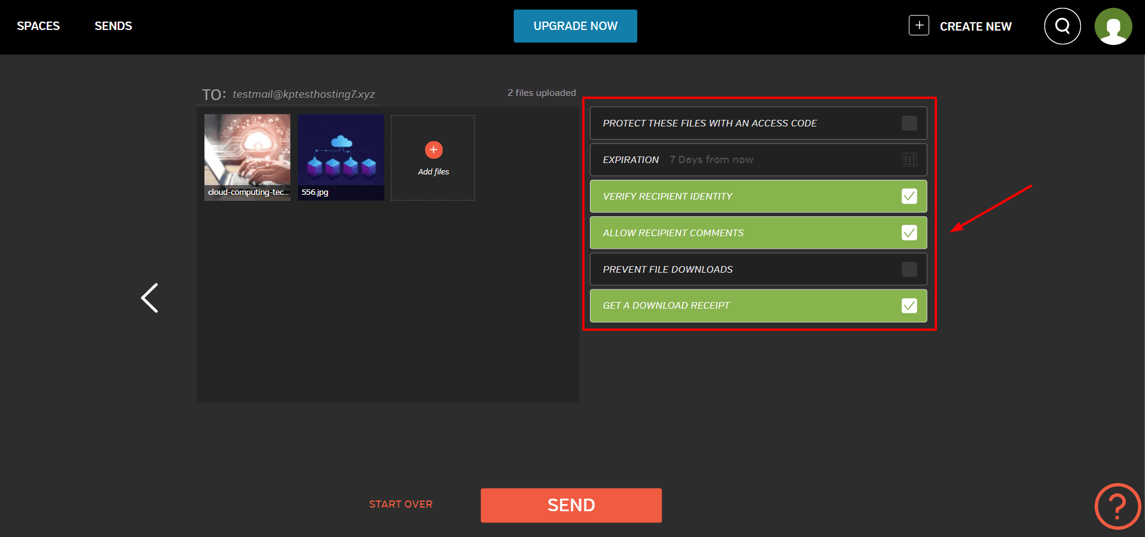The width and height of the screenshot is (1145, 537).
Task: Edit the recipient email in the TO field
Action: [304, 94]
